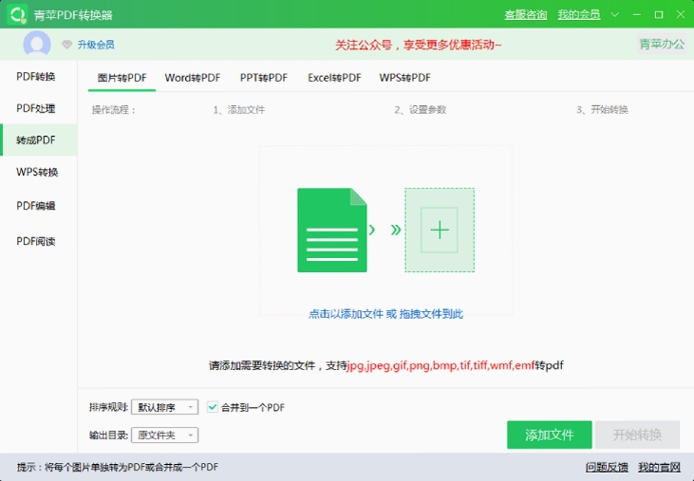Close the 青苹PDF转换器 window
Screen dimensions: 694x481
[681, 14]
